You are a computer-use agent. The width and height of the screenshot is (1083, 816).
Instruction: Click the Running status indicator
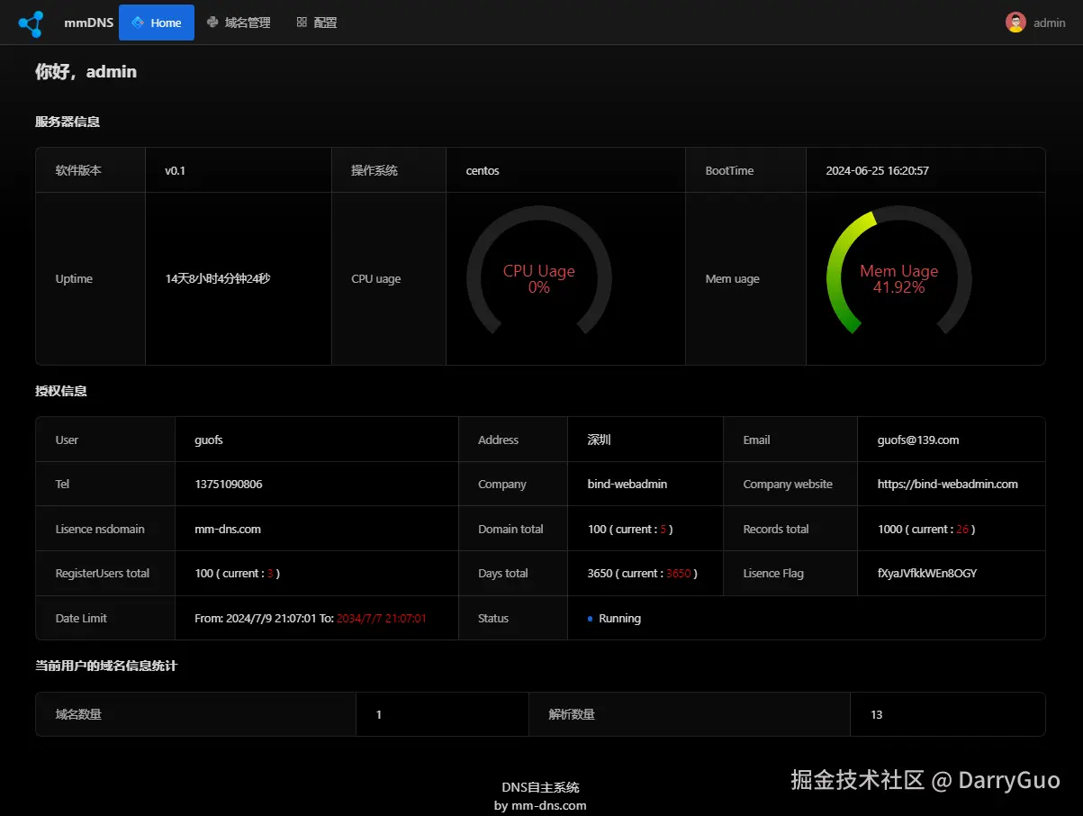coord(614,618)
